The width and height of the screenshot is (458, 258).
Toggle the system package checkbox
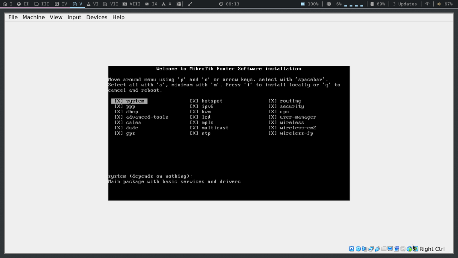coord(119,101)
